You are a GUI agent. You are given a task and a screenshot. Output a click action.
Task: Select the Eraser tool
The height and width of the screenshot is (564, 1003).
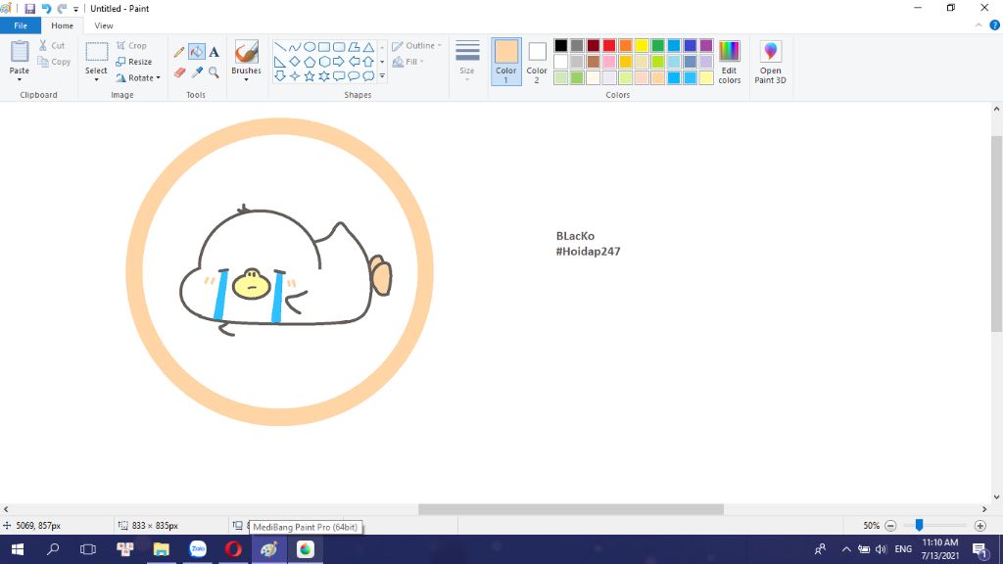(x=179, y=72)
